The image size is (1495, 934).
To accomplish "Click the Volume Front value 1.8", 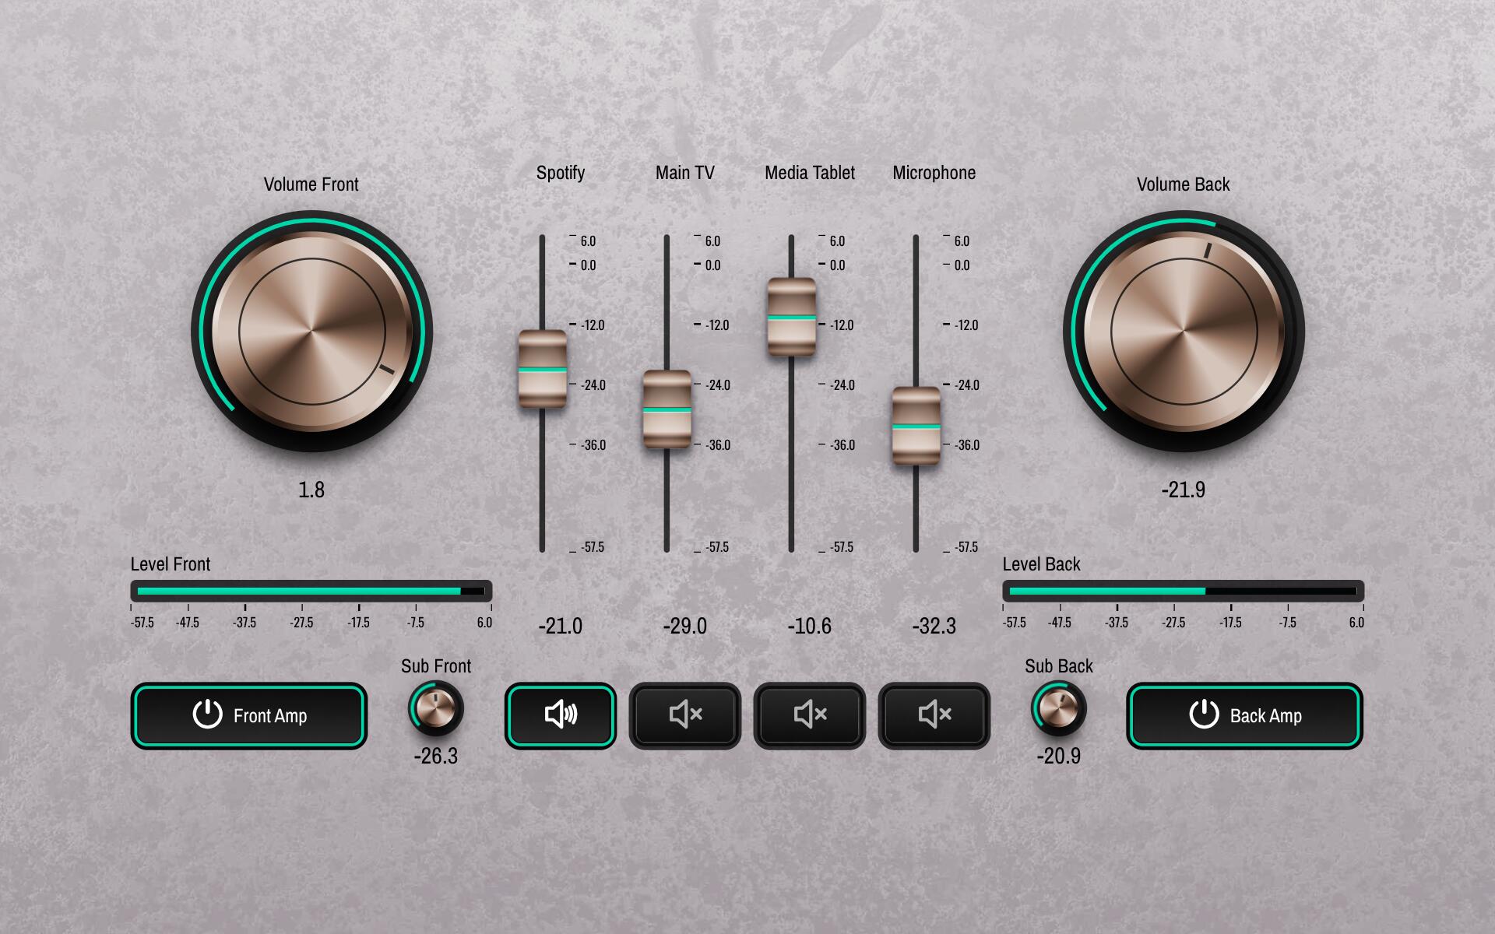I will coord(311,490).
